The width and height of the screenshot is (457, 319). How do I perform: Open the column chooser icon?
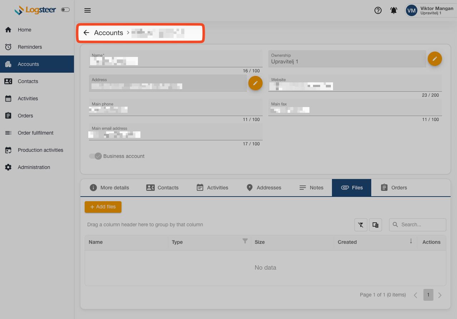[375, 225]
